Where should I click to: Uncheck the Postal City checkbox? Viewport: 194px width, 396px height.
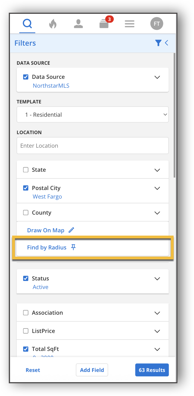point(26,188)
